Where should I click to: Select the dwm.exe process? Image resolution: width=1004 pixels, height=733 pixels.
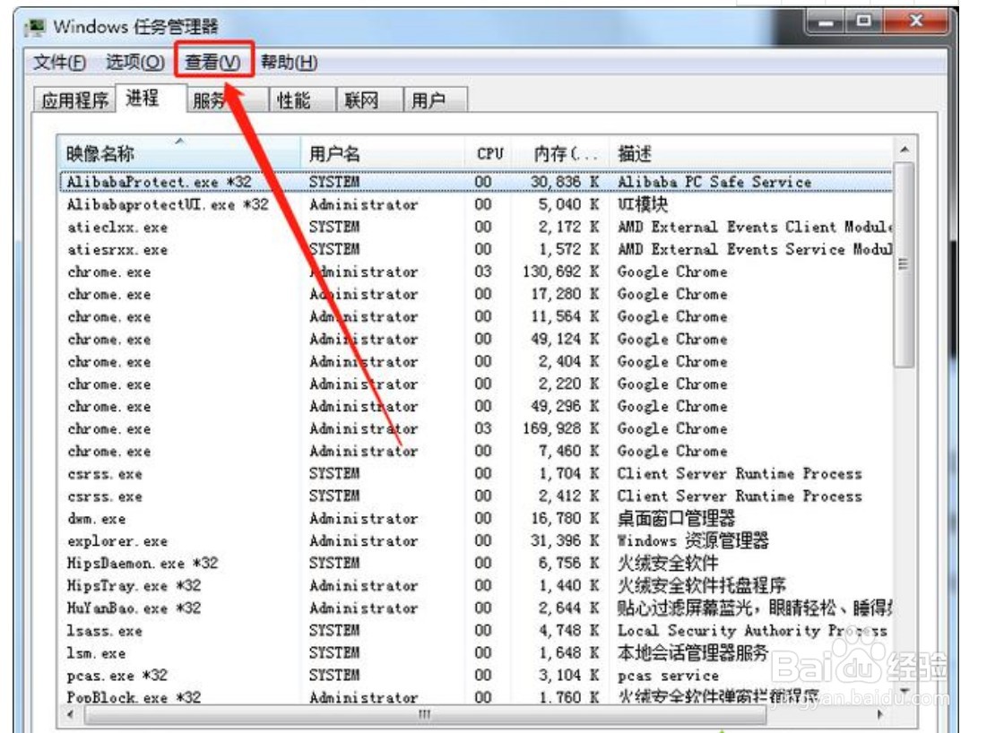476,518
